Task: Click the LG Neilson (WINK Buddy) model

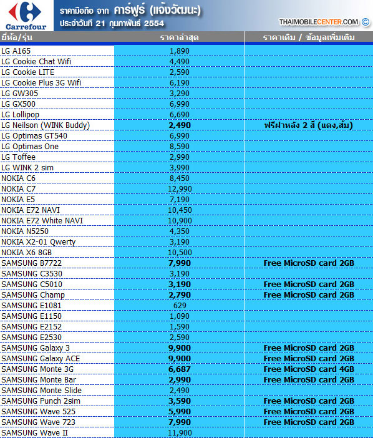Action: click(46, 125)
